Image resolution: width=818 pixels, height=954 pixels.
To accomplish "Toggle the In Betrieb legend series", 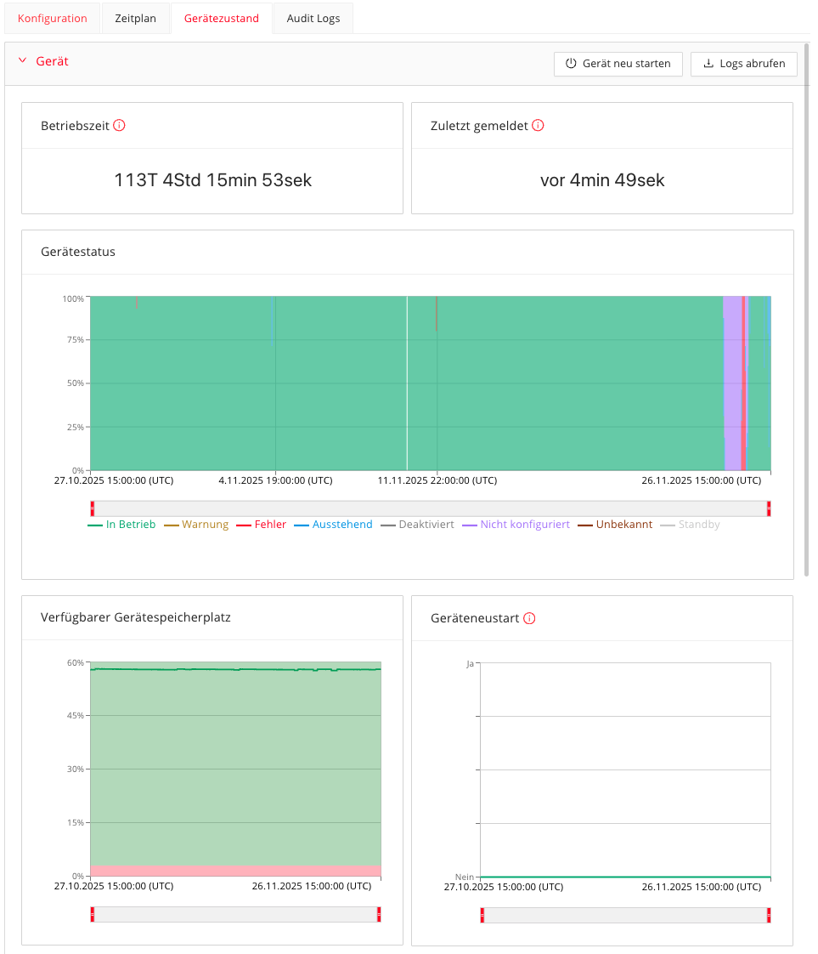I will (121, 525).
